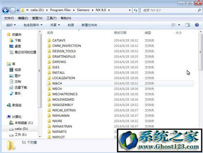
Task: Select the MECH folder icon
Action: pyautogui.click(x=49, y=89)
